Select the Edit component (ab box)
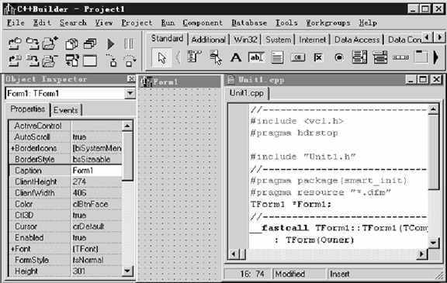The width and height of the screenshot is (447, 283). pyautogui.click(x=256, y=57)
